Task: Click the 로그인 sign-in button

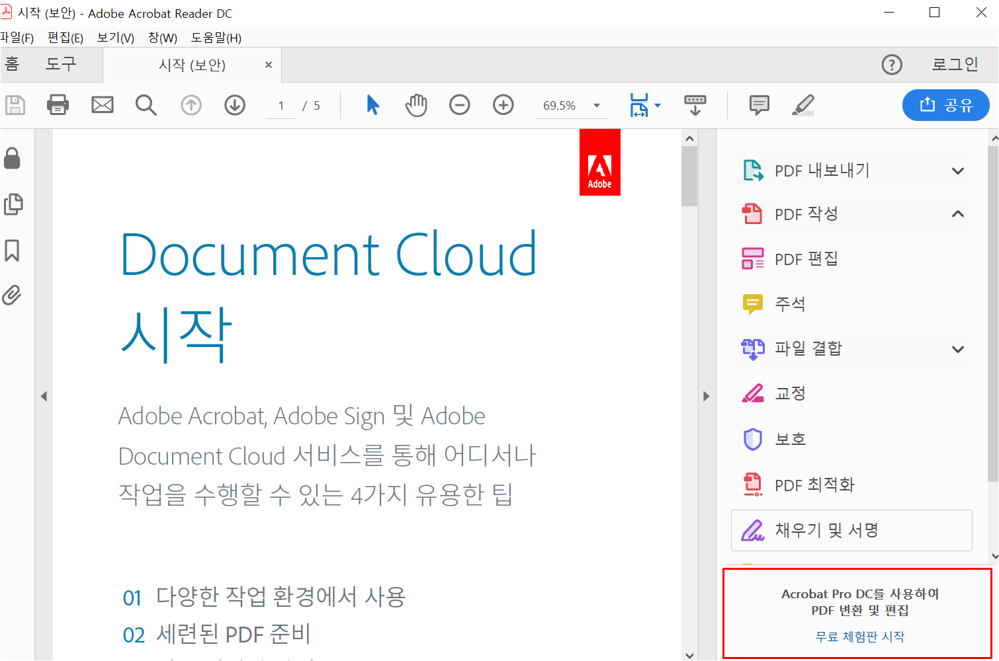Action: (955, 65)
